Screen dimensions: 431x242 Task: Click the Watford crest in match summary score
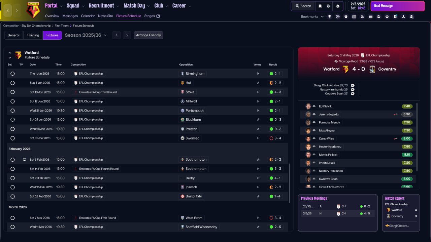[346, 69]
